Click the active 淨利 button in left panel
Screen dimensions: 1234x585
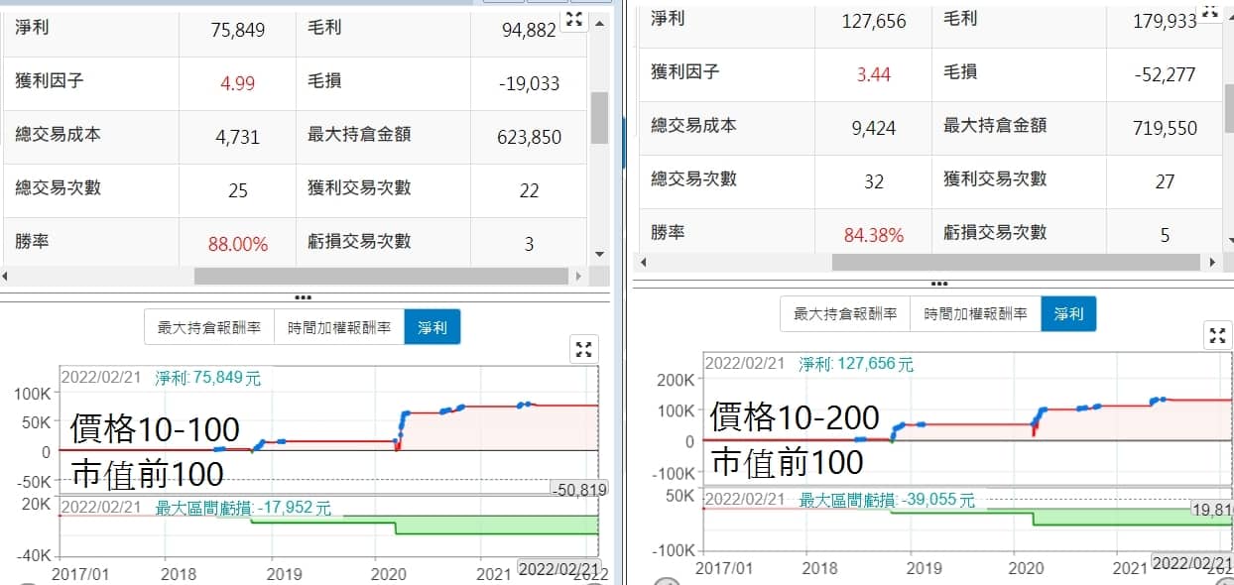[x=432, y=327]
